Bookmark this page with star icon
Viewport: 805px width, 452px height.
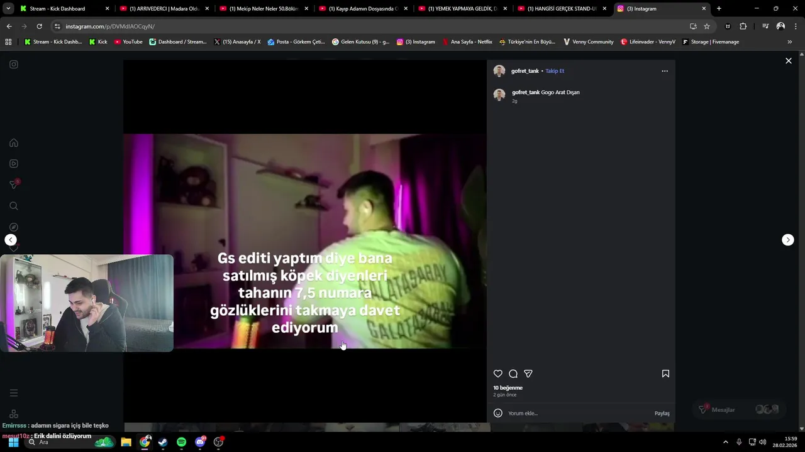coord(707,26)
